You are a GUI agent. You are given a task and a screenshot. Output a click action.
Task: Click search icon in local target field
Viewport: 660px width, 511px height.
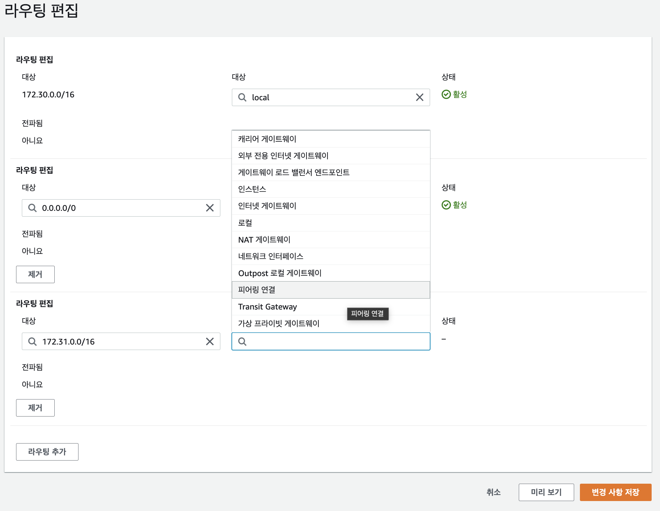[x=242, y=97]
